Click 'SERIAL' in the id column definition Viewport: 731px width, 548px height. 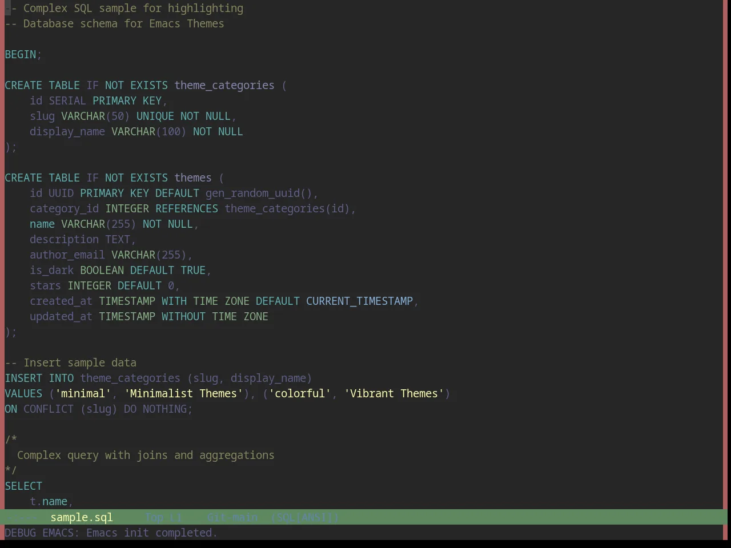67,101
